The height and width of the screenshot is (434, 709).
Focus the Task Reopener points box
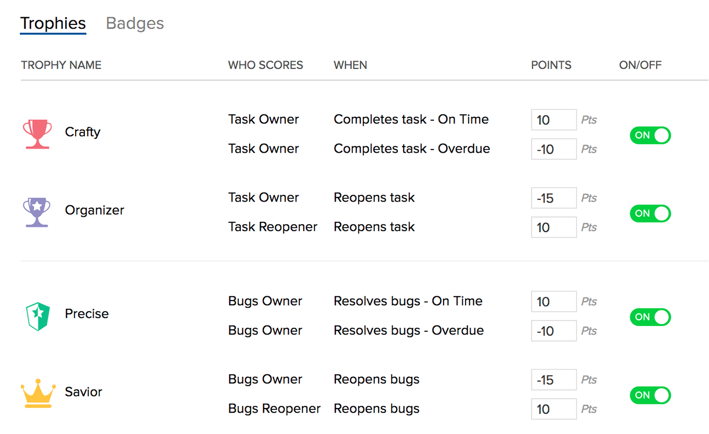554,227
